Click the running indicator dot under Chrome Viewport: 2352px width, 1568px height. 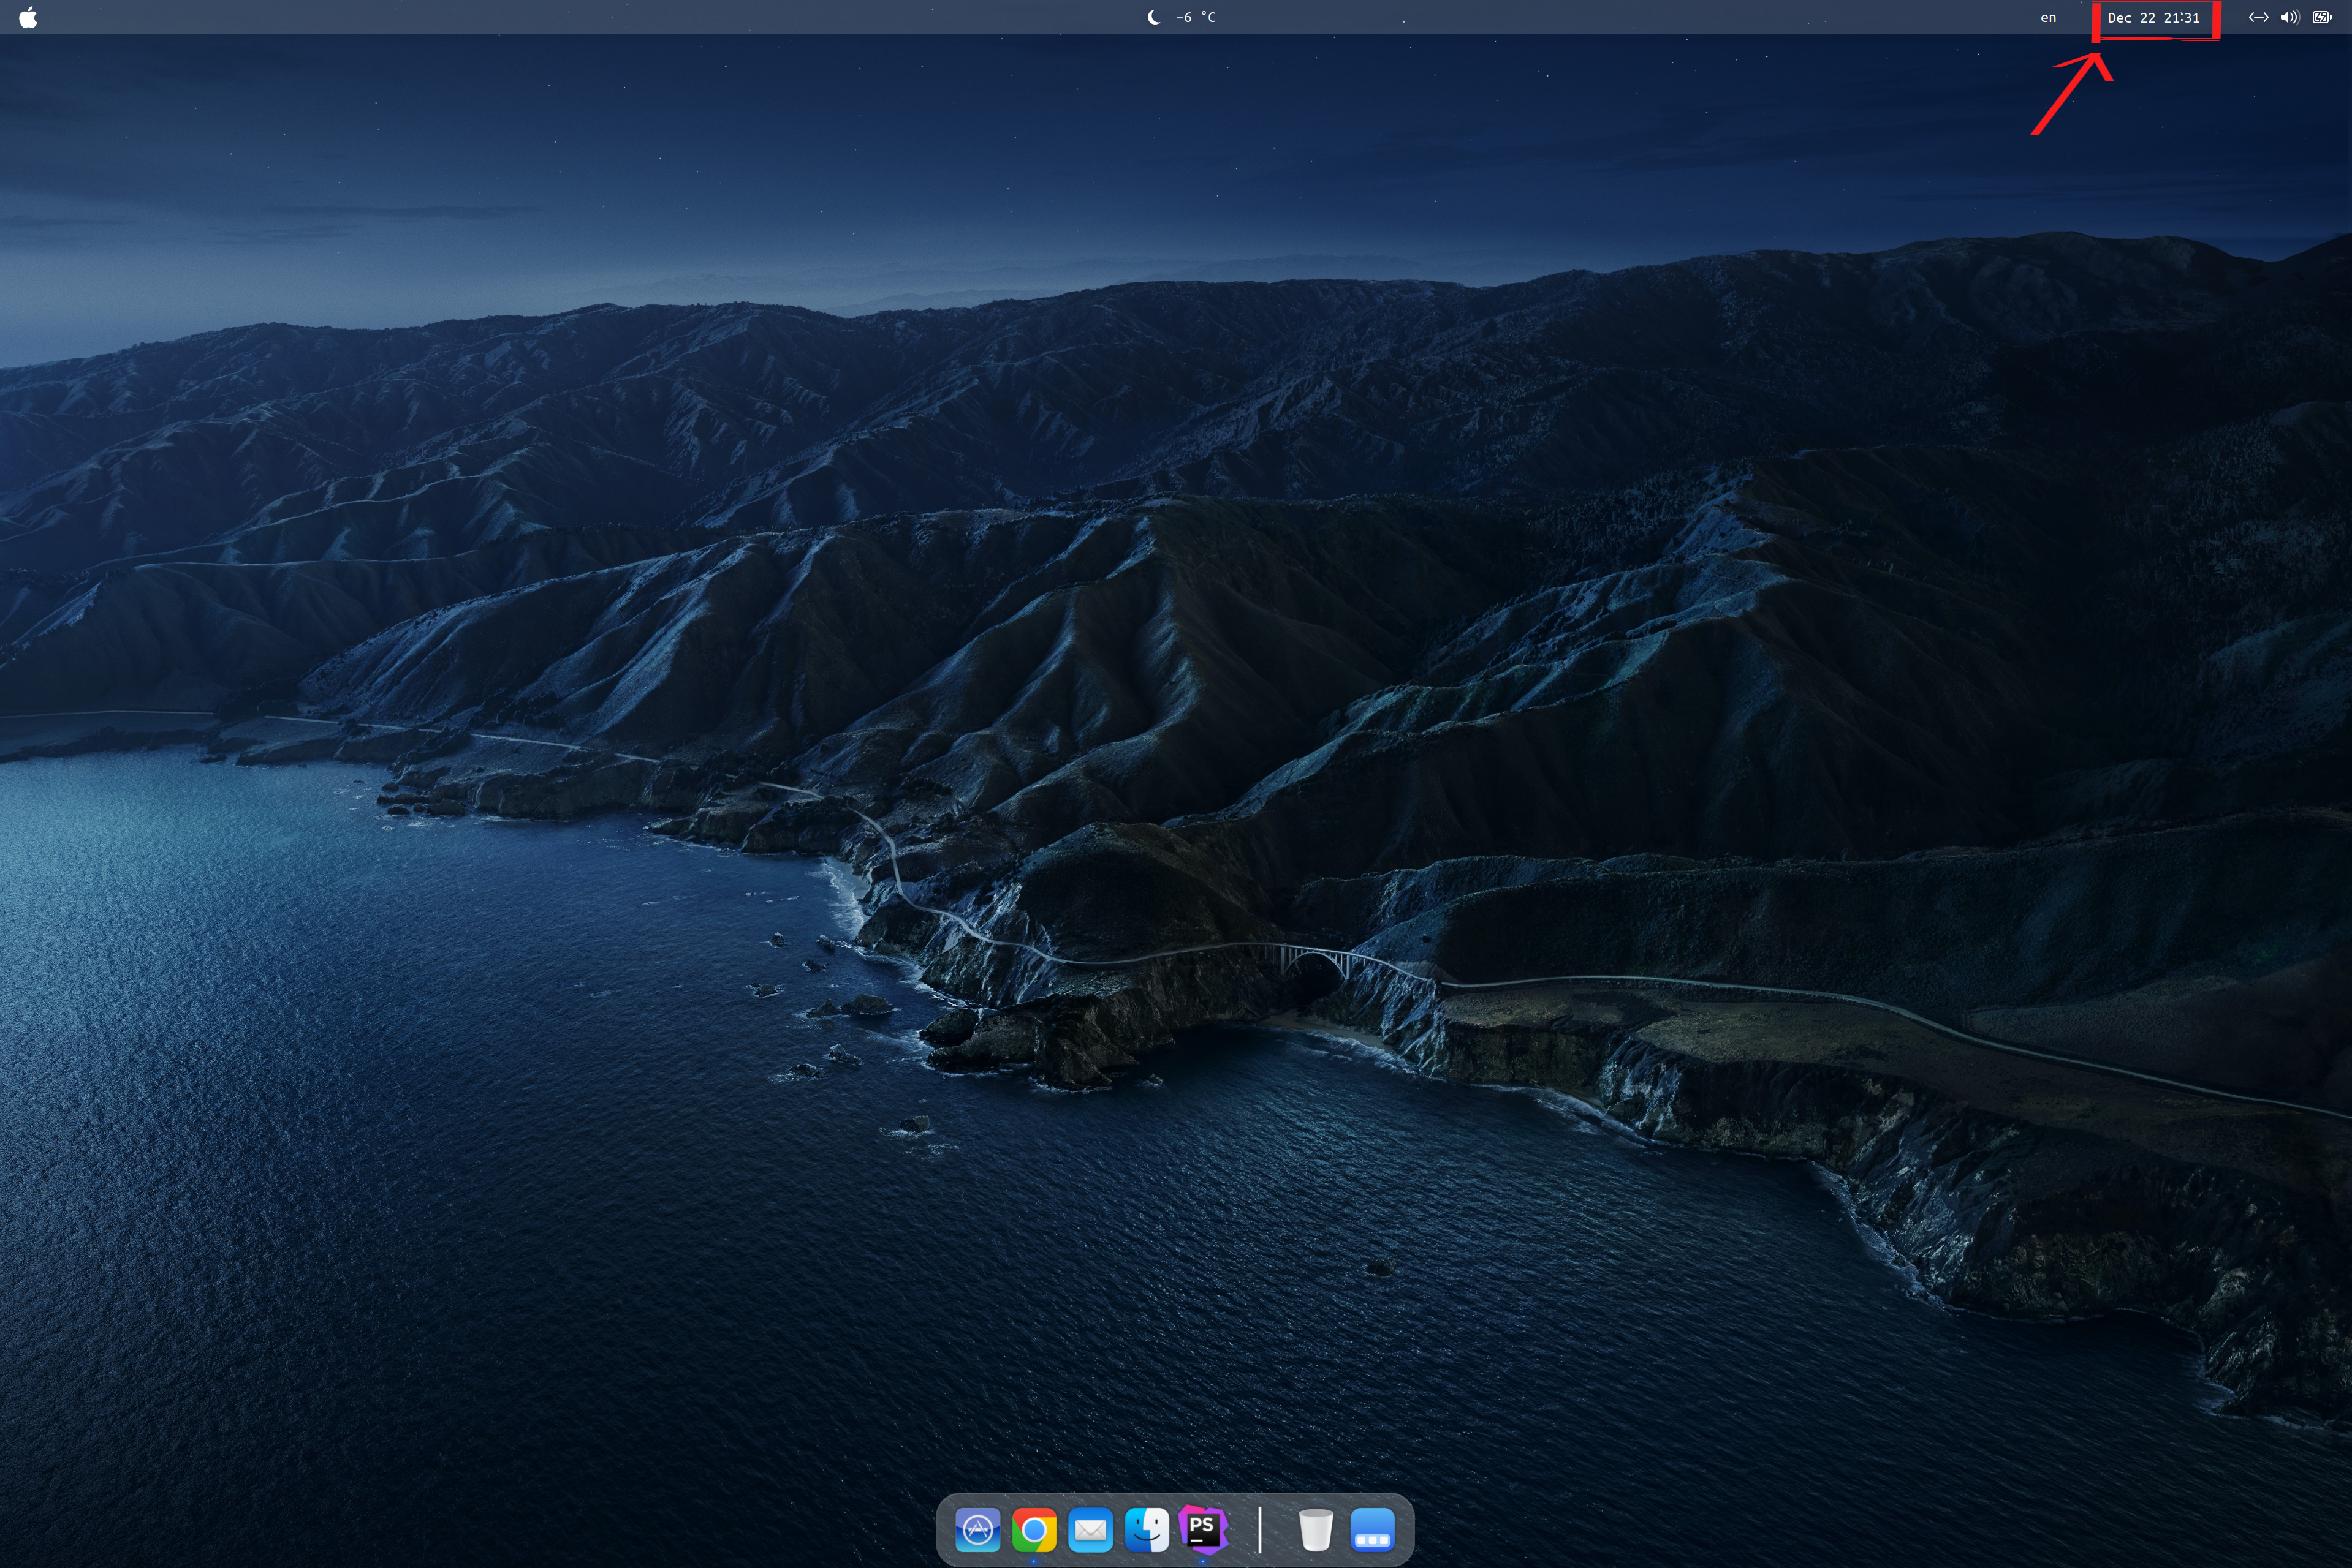pyautogui.click(x=1033, y=1560)
